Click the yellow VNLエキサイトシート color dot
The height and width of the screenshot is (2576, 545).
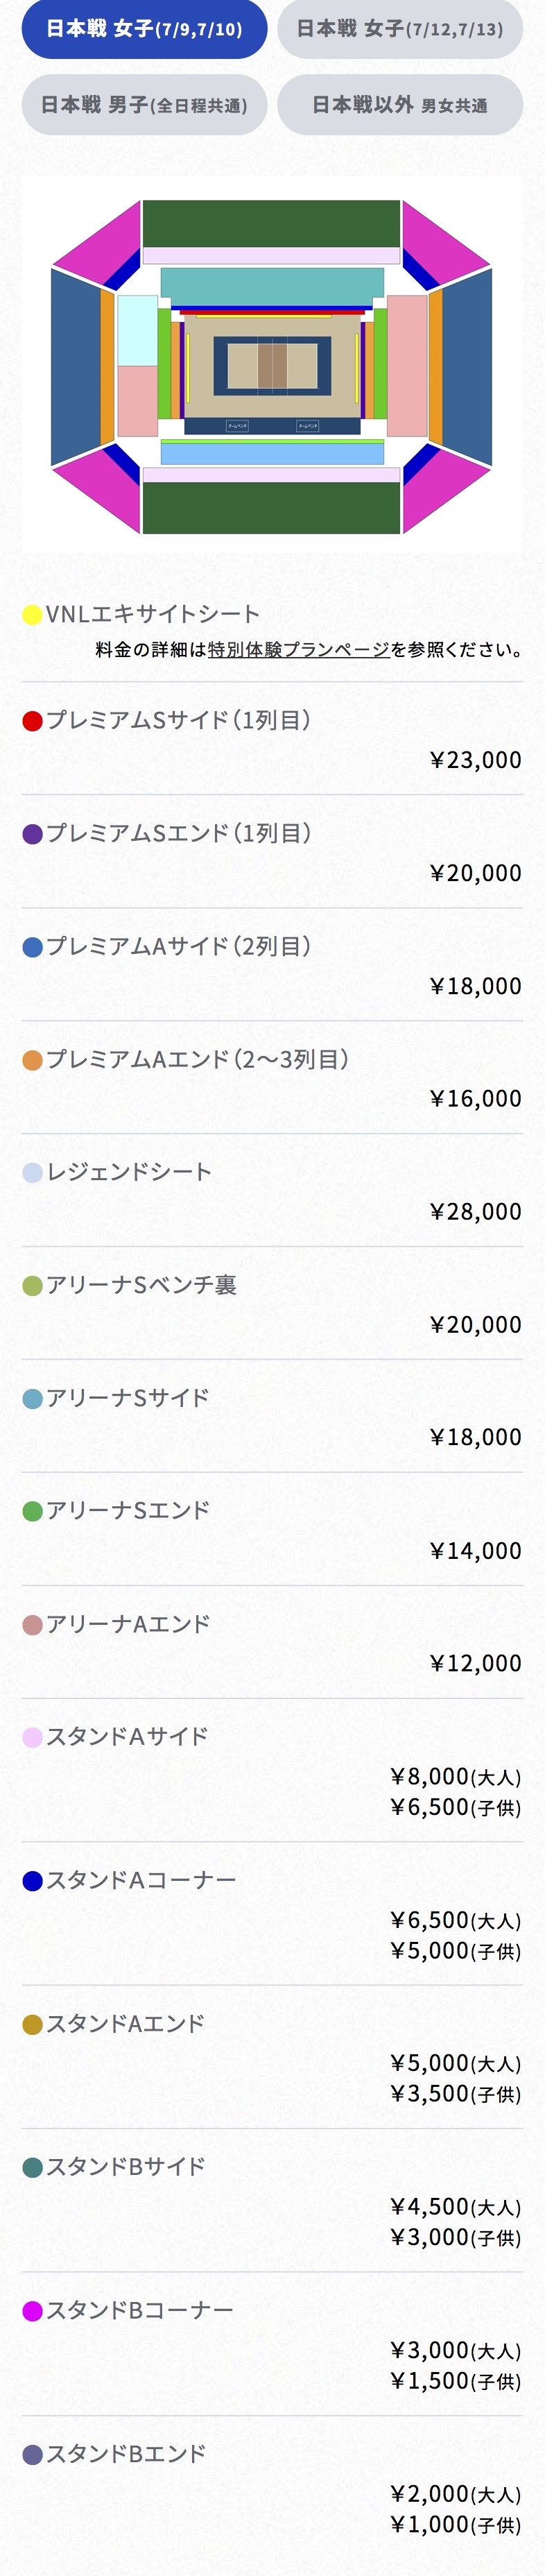point(32,614)
